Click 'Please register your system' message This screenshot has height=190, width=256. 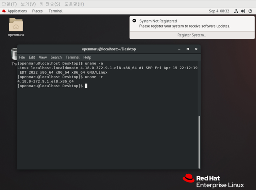pyautogui.click(x=185, y=26)
